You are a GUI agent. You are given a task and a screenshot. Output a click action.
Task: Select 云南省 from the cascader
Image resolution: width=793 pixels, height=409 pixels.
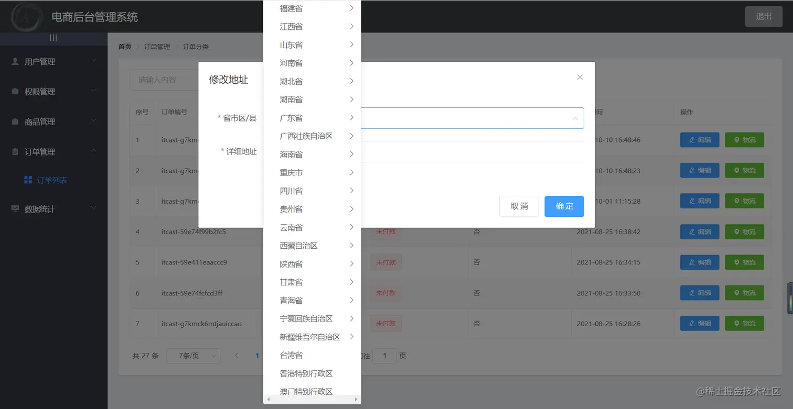pos(312,227)
